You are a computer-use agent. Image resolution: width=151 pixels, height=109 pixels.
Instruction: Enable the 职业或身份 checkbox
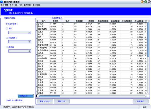coord(7,38)
